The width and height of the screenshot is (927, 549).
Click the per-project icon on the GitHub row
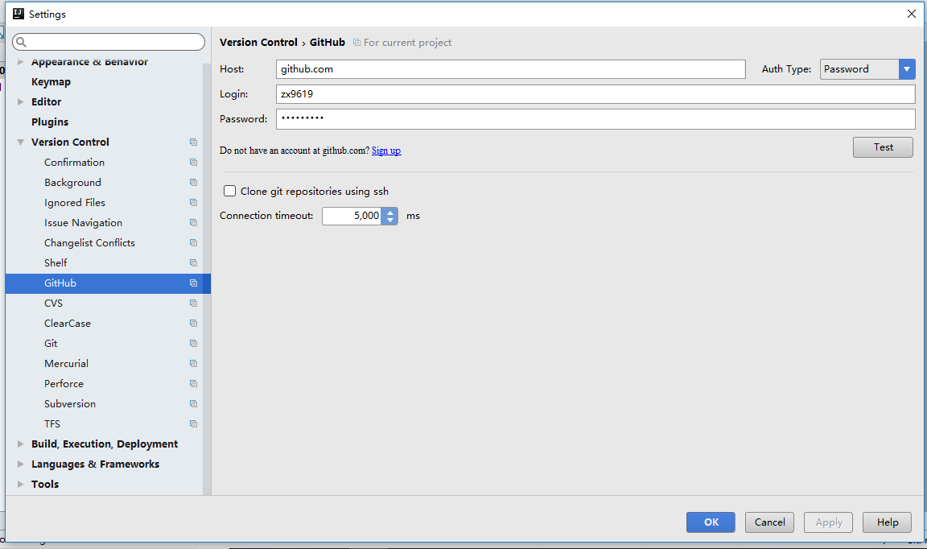point(193,283)
